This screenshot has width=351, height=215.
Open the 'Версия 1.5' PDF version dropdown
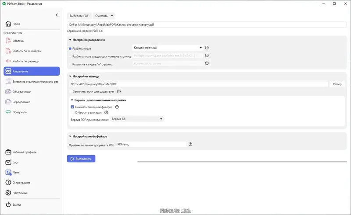[137, 119]
